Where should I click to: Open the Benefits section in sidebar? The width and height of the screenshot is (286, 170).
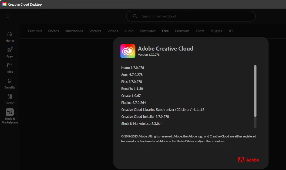[x=10, y=84]
